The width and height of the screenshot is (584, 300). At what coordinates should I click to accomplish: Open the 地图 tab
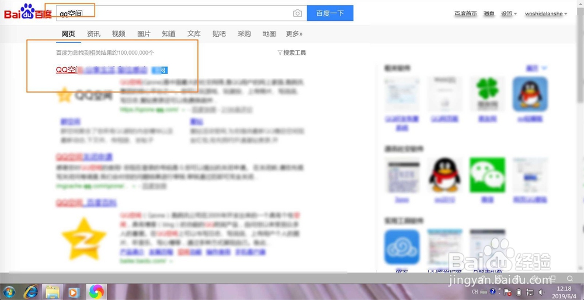point(269,34)
